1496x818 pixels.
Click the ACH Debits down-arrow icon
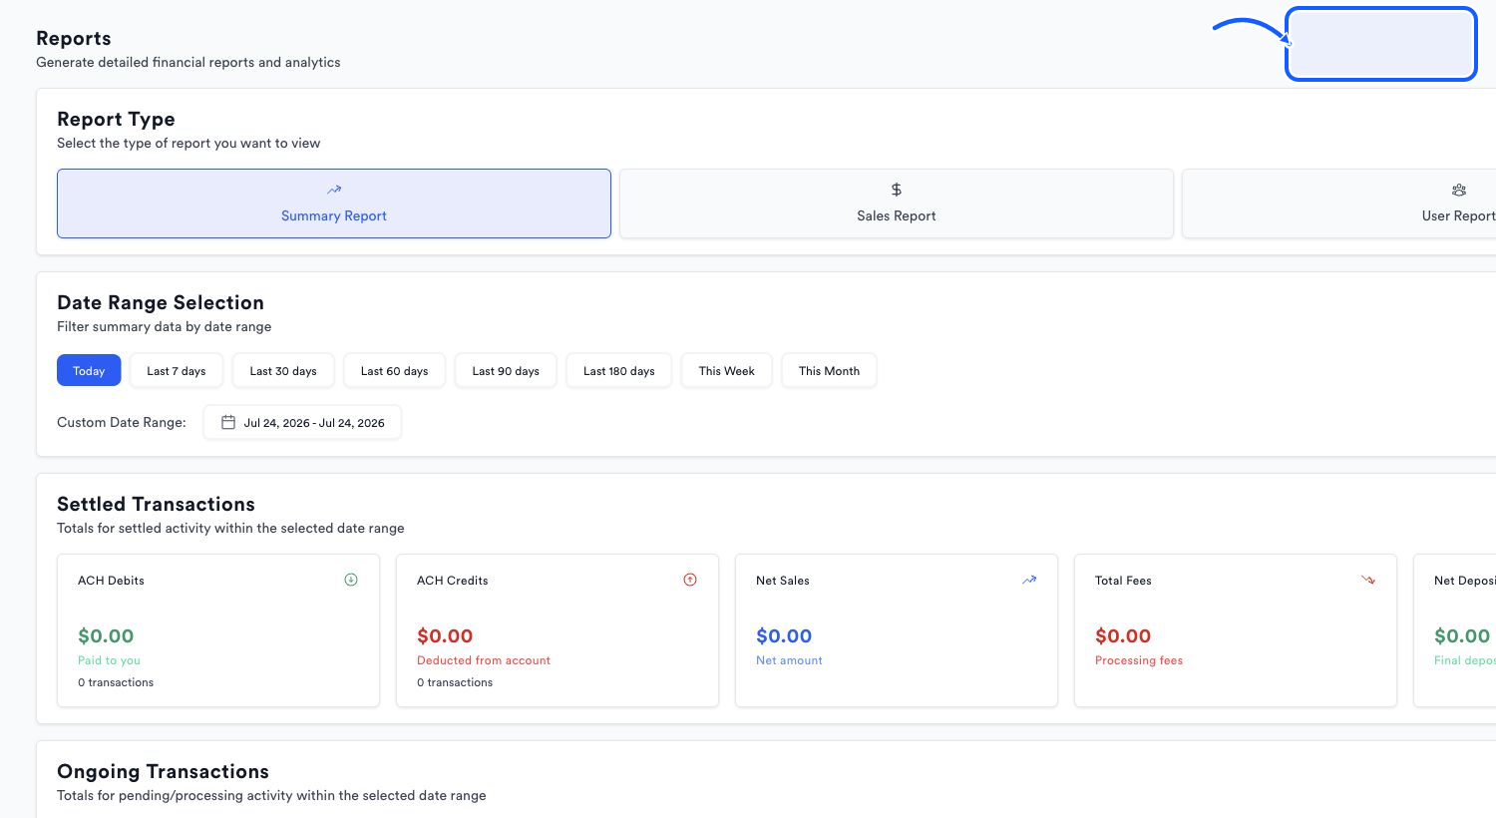pos(351,580)
